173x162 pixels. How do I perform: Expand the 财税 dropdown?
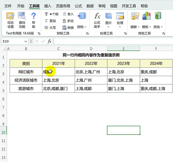tap(82, 27)
